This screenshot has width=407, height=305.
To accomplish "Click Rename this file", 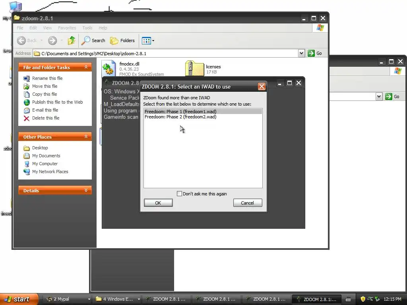I will (47, 78).
